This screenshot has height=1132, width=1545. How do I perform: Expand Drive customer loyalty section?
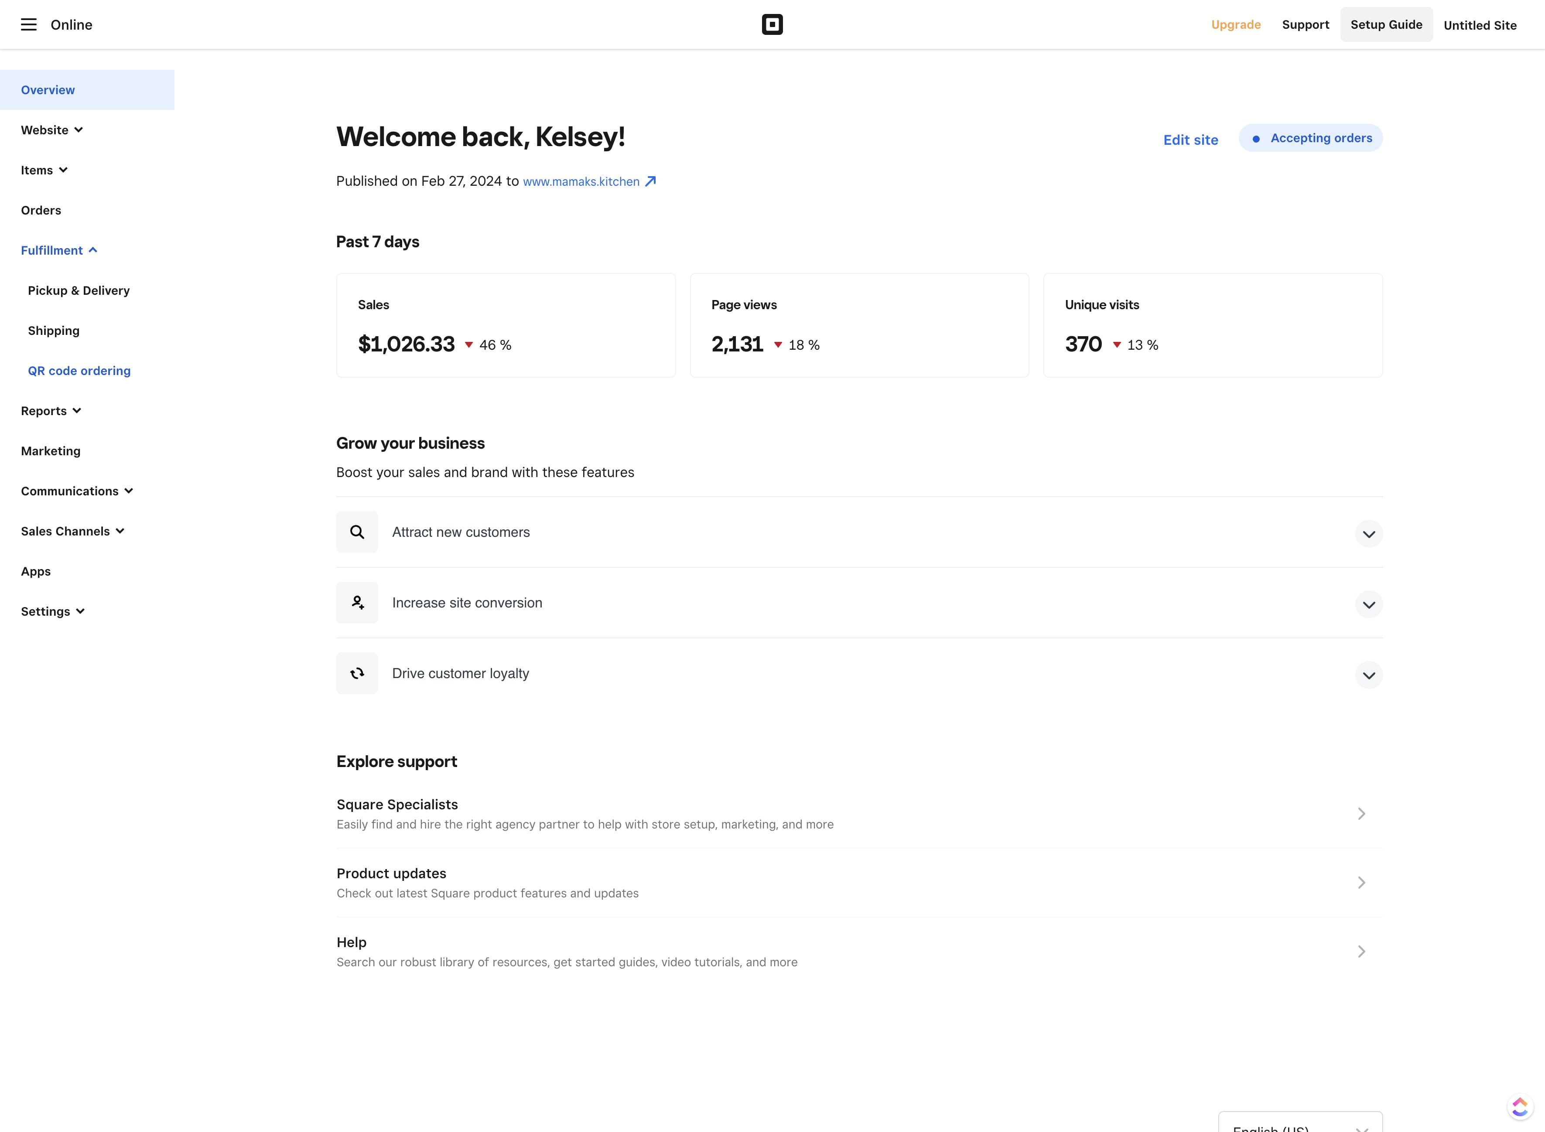coord(1368,675)
